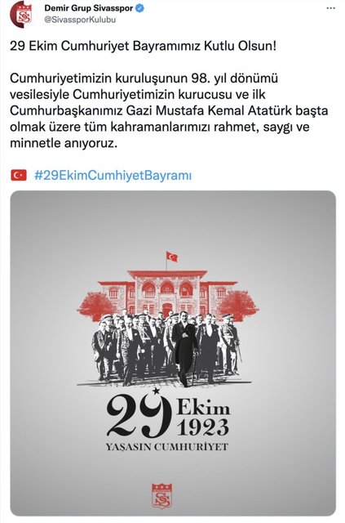Click the red parliament building illustration
Image resolution: width=345 pixels, height=523 pixels.
click(167, 293)
